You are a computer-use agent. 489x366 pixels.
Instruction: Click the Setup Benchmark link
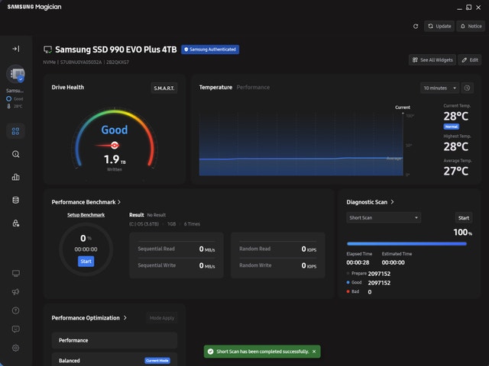click(86, 215)
